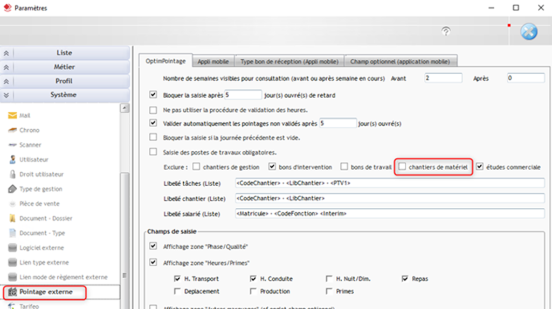The width and height of the screenshot is (552, 309).
Task: Expand the Liste panel section
Action: point(64,53)
